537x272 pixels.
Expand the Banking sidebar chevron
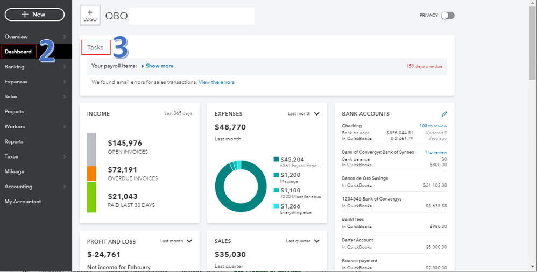tap(65, 67)
